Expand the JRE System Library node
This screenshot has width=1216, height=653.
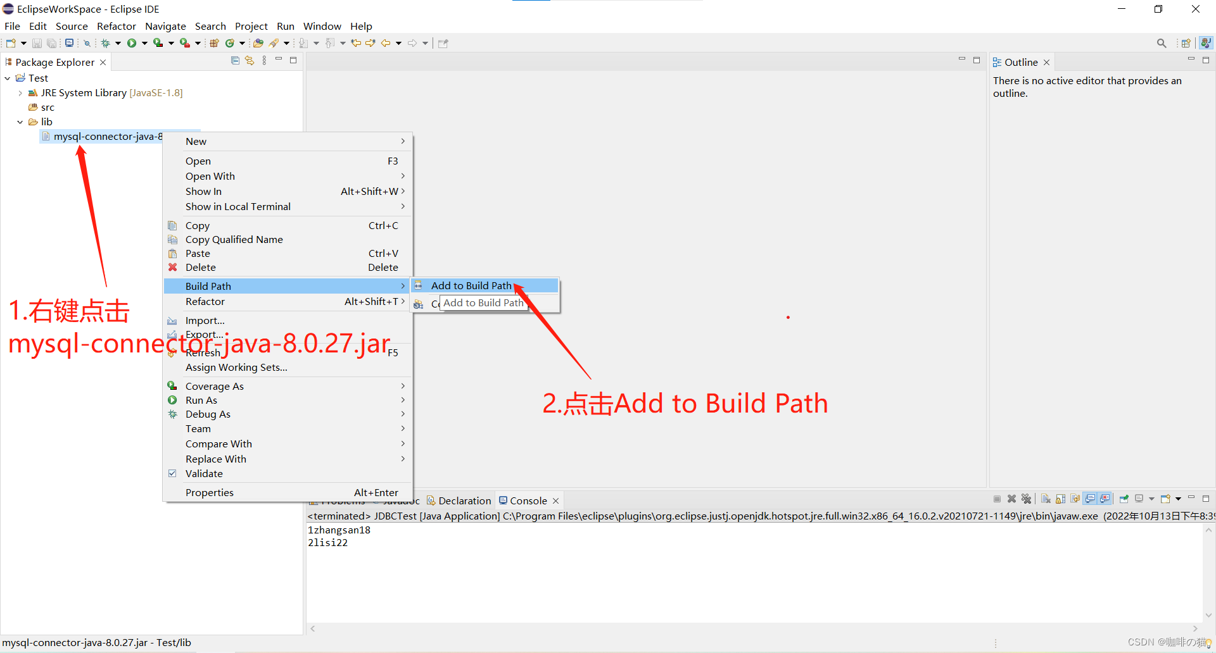(x=20, y=92)
